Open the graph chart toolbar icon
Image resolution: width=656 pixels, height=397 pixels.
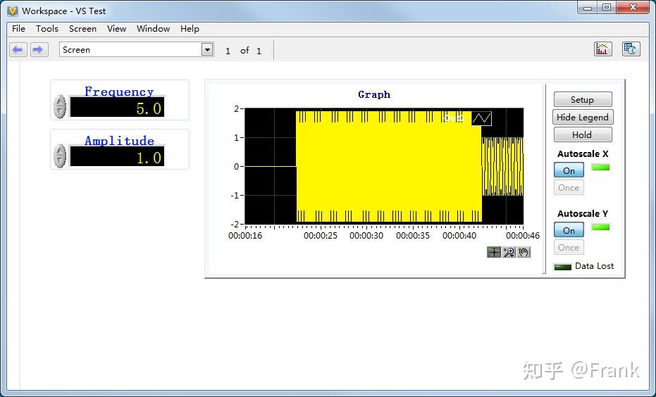602,49
